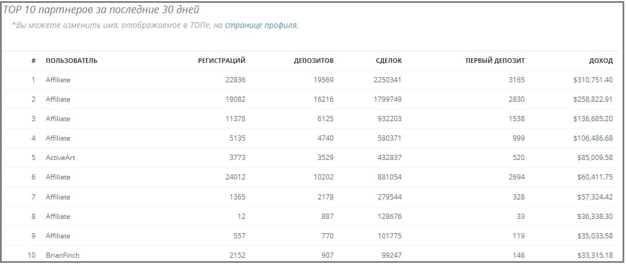
Task: Open the страница профиля link
Action: 261,26
